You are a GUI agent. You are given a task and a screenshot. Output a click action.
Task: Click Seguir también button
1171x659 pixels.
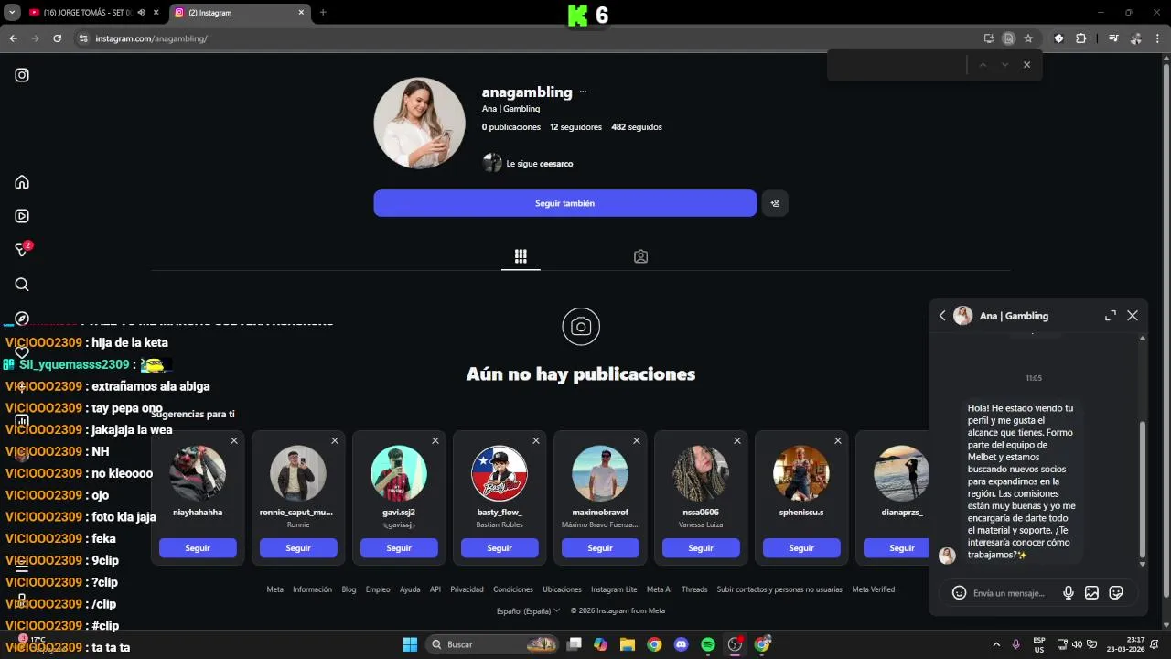[x=564, y=203]
